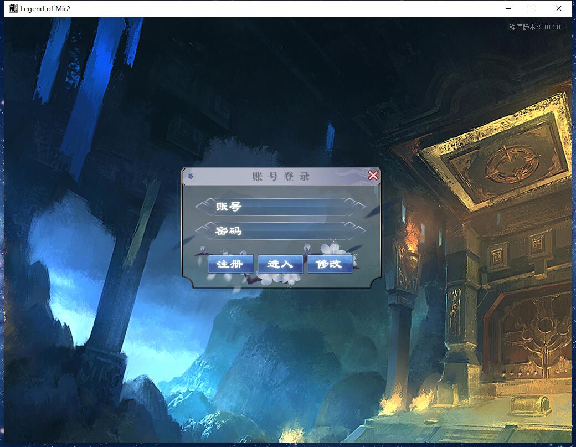
Task: Click the 进入 enter button
Action: [x=280, y=264]
